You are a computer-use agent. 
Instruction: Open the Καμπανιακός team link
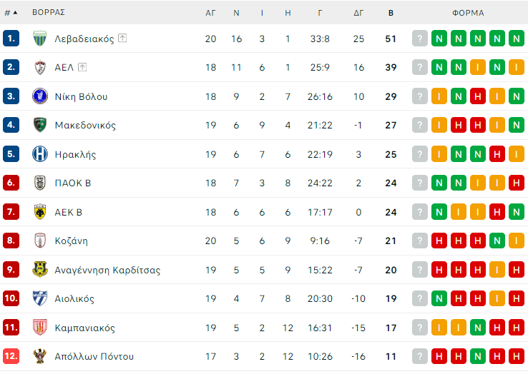click(x=84, y=328)
